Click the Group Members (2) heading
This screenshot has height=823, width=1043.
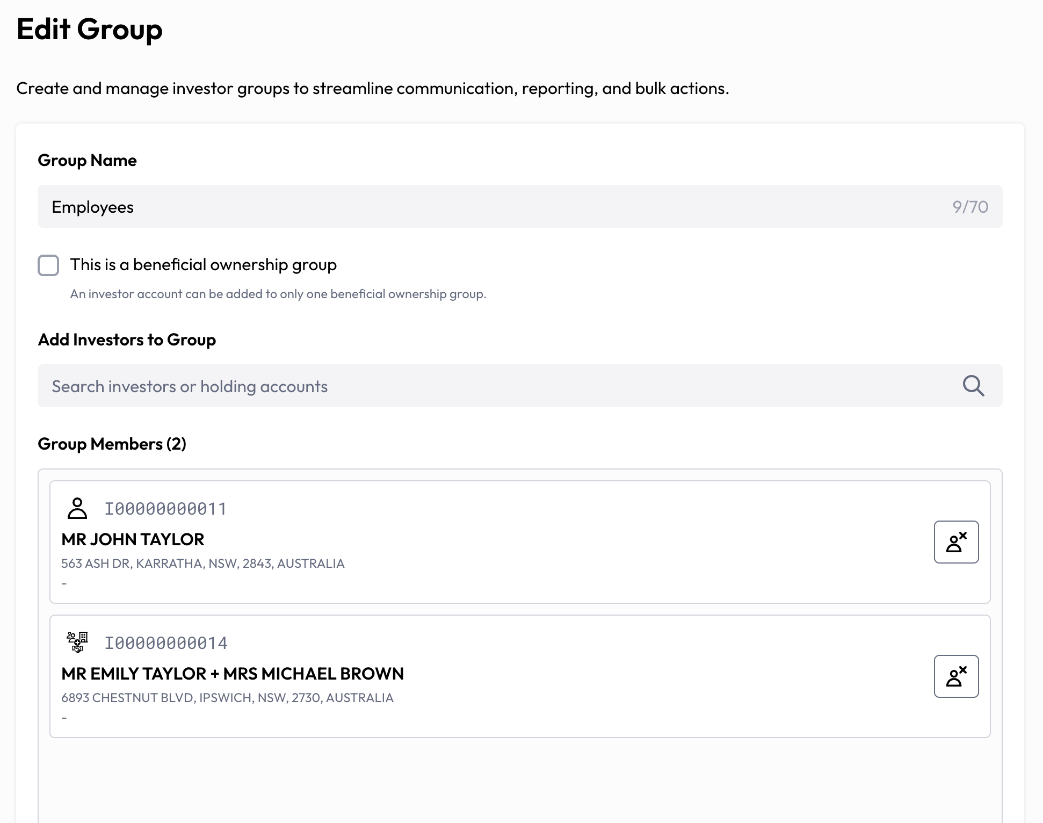click(x=112, y=444)
